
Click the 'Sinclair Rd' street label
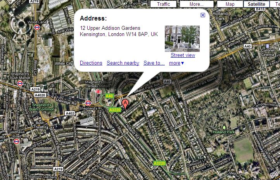tap(131, 167)
